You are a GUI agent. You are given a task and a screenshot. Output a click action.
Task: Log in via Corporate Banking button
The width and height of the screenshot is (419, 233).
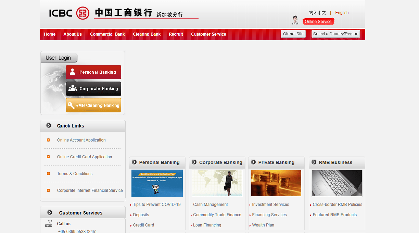click(93, 88)
